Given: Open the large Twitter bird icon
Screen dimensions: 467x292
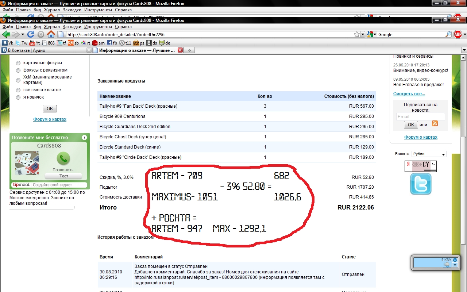Looking at the screenshot, I should 421,184.
